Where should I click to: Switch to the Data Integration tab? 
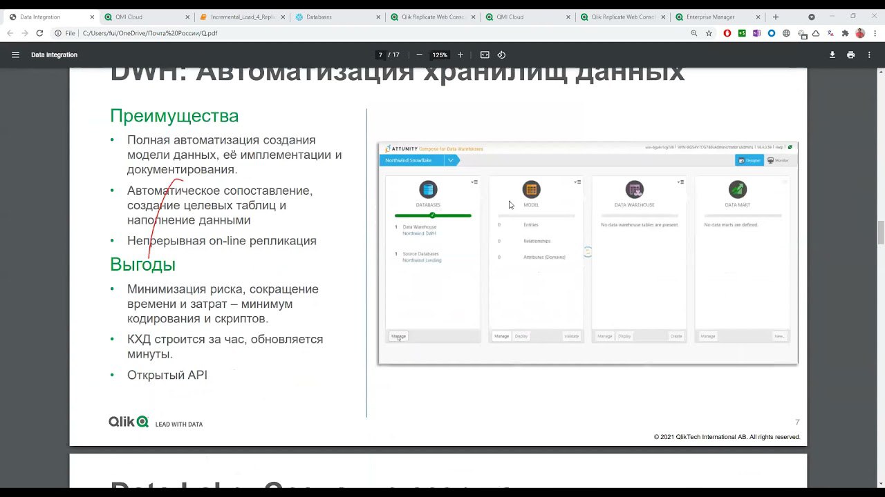(x=50, y=17)
